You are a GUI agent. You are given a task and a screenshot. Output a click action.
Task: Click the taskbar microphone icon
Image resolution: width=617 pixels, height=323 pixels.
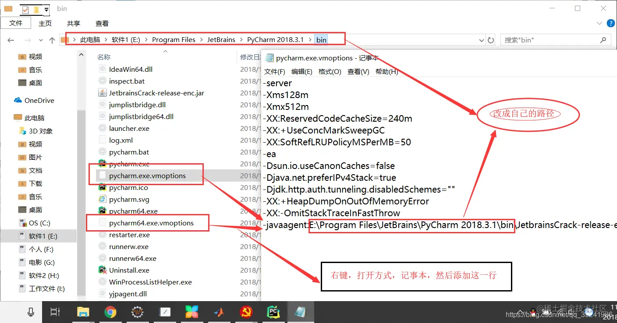click(31, 312)
